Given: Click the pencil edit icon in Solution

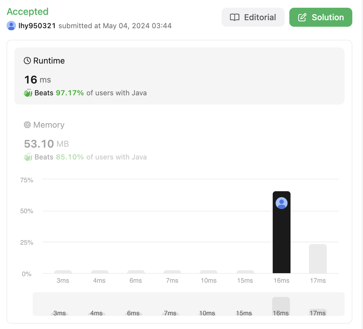Looking at the screenshot, I should [x=302, y=17].
